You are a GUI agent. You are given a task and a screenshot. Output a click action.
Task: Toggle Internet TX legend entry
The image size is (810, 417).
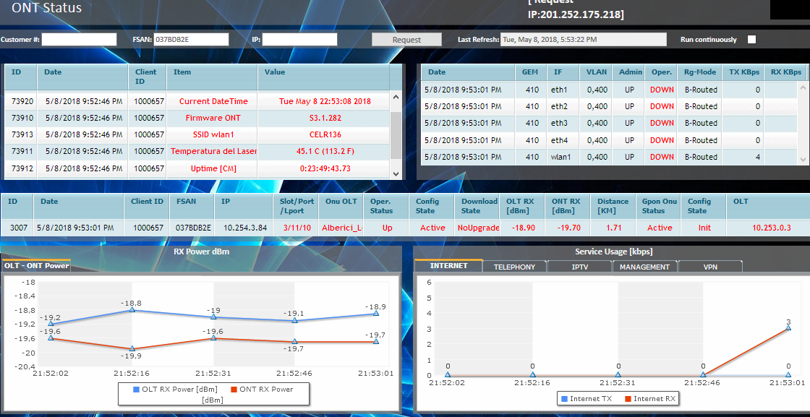586,398
